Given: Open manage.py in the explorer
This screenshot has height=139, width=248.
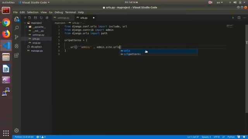Looking at the screenshot, I should (37, 51).
